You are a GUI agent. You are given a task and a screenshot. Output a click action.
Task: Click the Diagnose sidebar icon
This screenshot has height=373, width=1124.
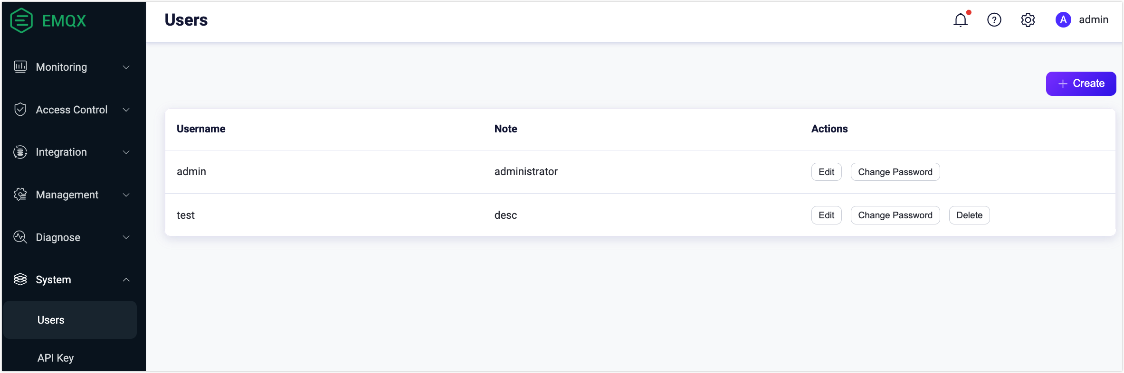[x=20, y=237]
